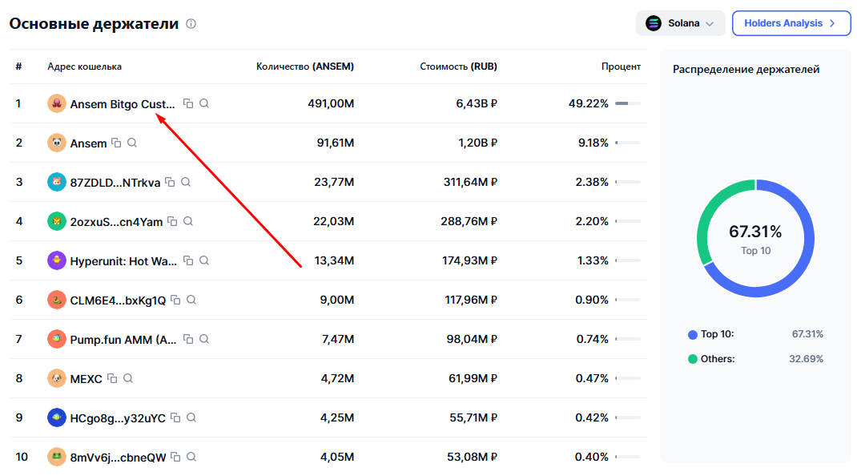
Task: Click the info icon beside Основные держатели
Action: 191,23
